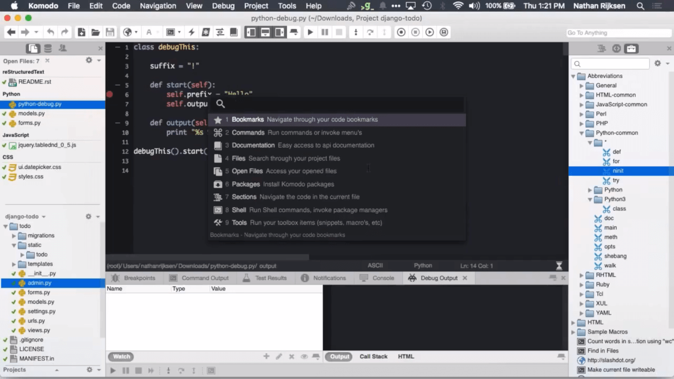Open the Debug menu in menu bar
Image resolution: width=674 pixels, height=379 pixels.
(224, 6)
